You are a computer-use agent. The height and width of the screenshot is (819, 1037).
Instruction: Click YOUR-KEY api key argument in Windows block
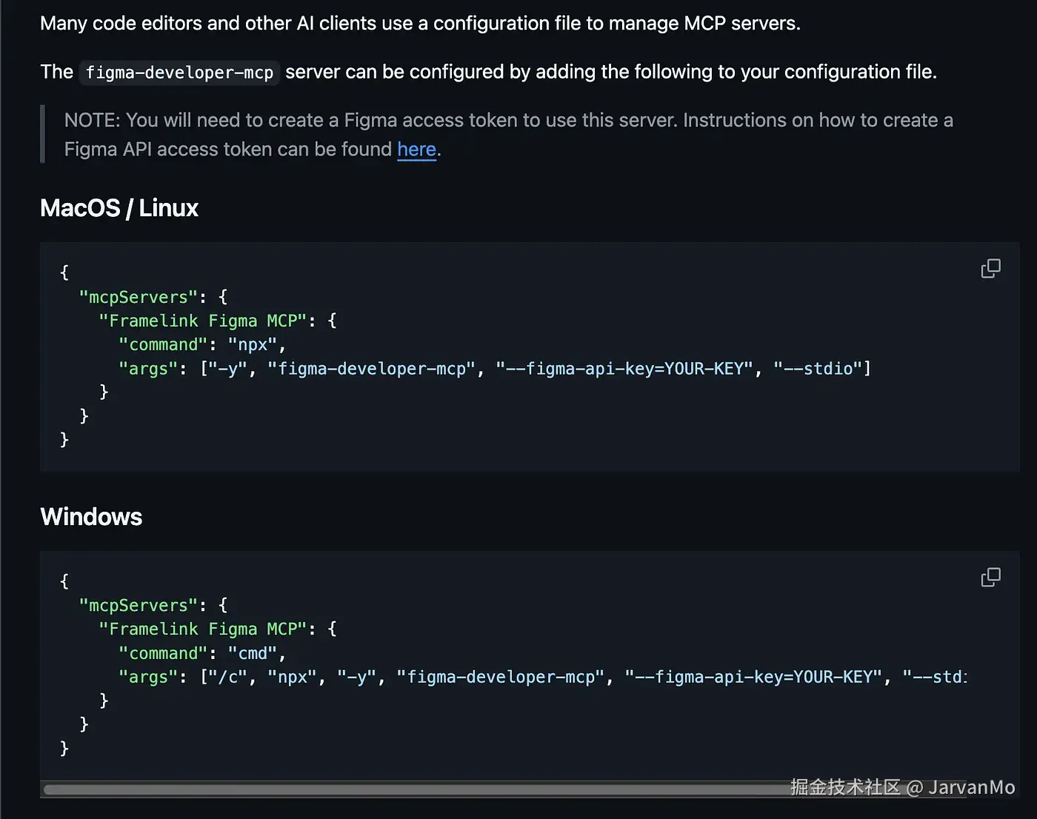pyautogui.click(x=754, y=677)
